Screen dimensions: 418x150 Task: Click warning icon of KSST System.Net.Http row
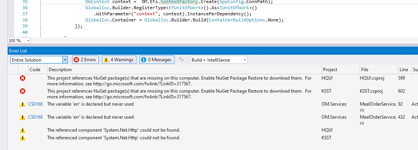tap(23, 138)
